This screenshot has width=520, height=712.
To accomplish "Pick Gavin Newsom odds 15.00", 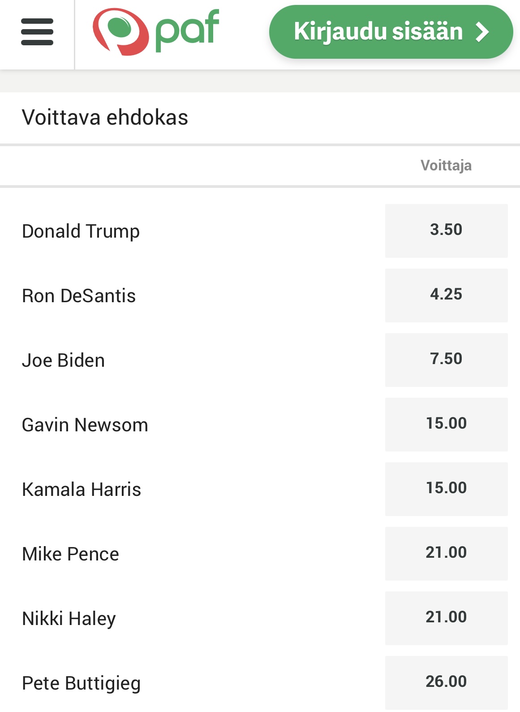I will (446, 424).
